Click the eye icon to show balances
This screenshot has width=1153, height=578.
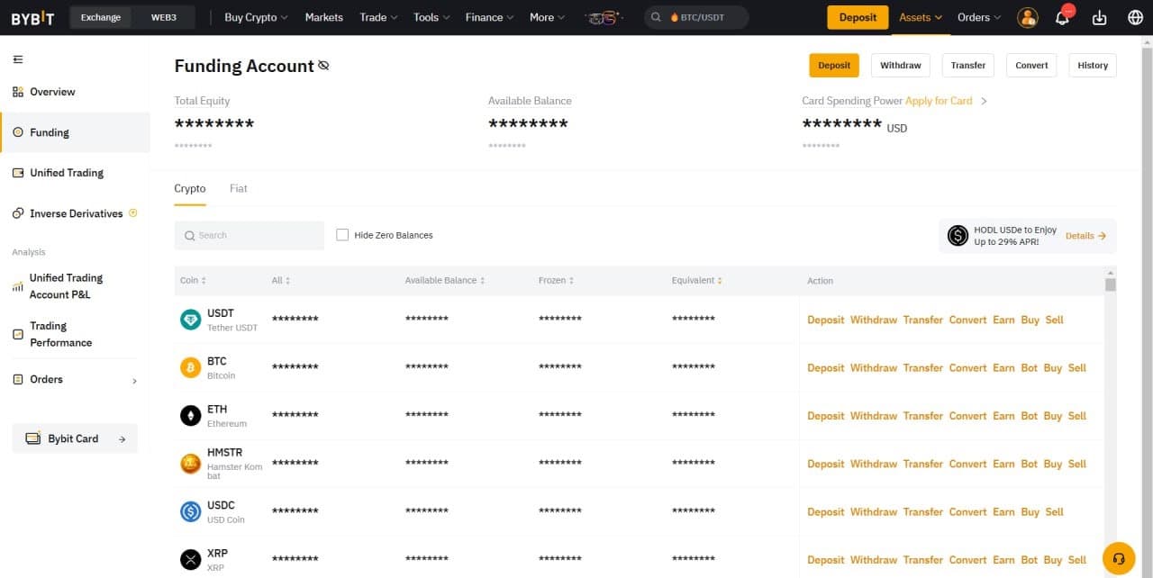[x=322, y=65]
